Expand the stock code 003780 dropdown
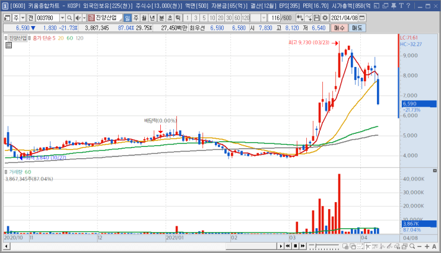The image size is (441, 253). point(62,18)
